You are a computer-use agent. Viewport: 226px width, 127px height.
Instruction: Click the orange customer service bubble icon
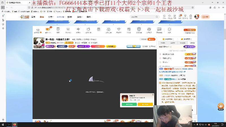point(221,106)
